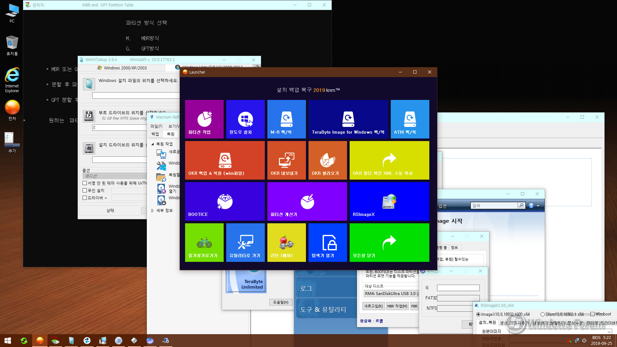This screenshot has width=617, height=347.
Task: Enable the 드라이버 + checkbox
Action: point(85,198)
